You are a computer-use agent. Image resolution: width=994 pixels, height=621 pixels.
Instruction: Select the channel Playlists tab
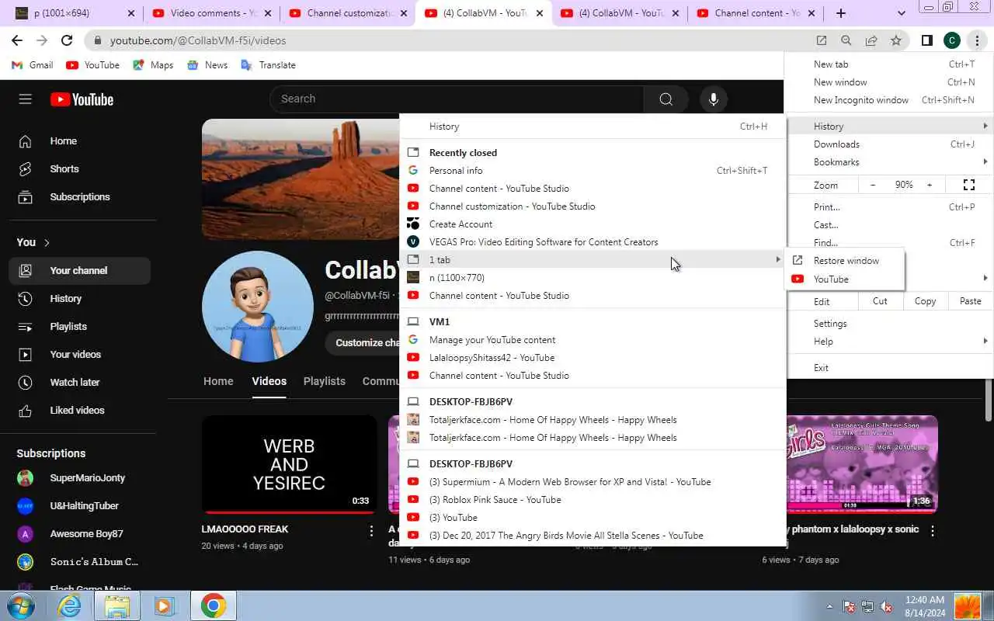324,382
